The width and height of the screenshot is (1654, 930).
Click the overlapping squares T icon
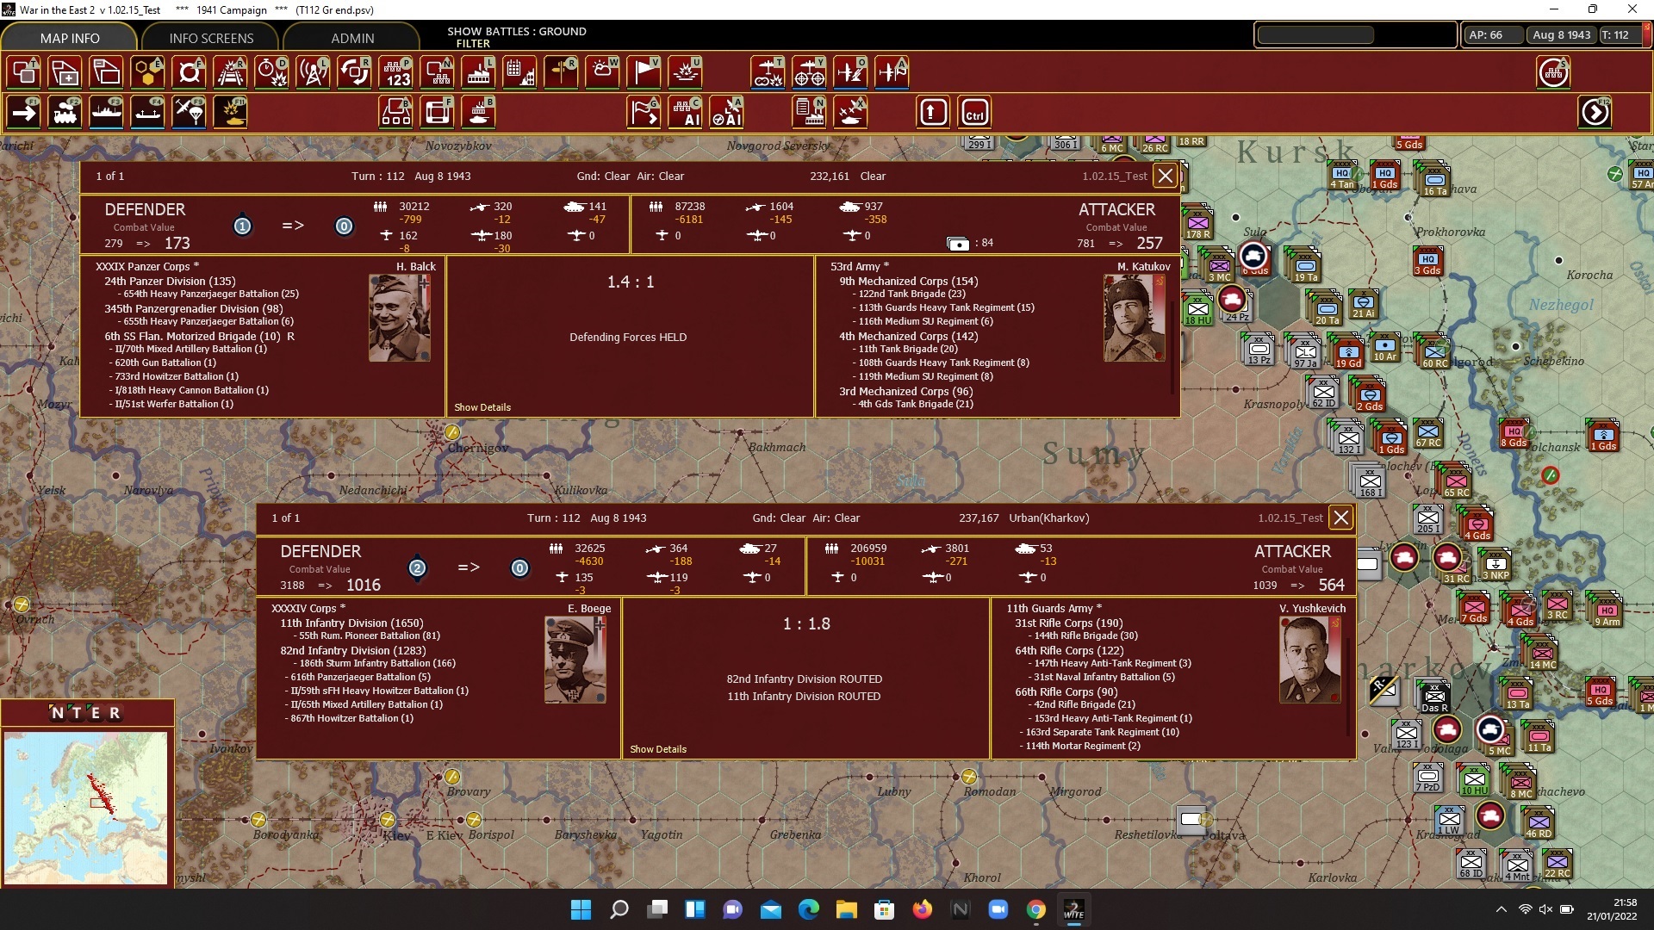point(24,72)
